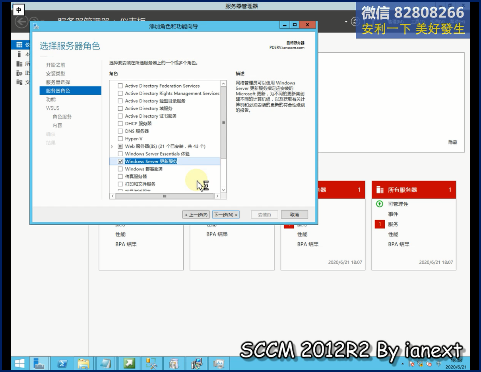Screen dimensions: 481x372
Task: Click the wizard title bar icon
Action: [x=36, y=26]
